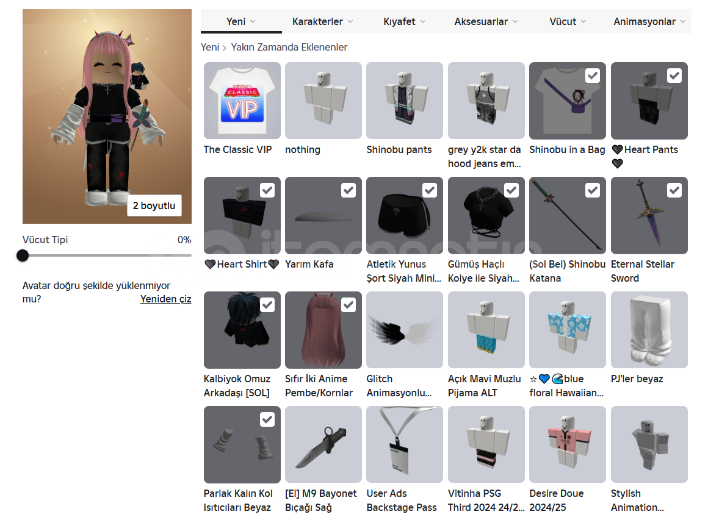The width and height of the screenshot is (708, 517).
Task: Uncheck the Shinobu in a Bag item
Action: tap(593, 76)
